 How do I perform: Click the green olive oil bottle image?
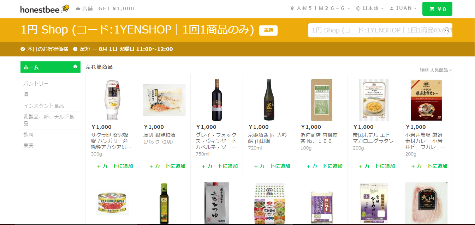click(164, 203)
